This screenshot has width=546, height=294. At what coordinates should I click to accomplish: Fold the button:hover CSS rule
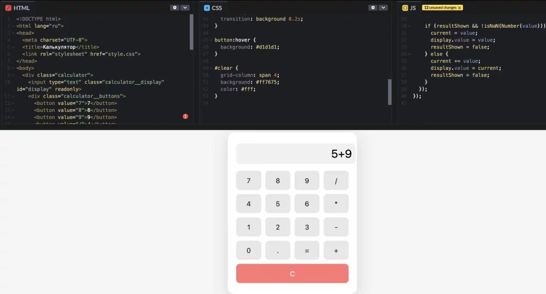click(211, 40)
